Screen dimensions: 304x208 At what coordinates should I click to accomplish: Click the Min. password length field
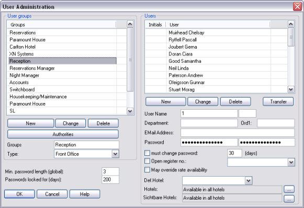[110, 171]
